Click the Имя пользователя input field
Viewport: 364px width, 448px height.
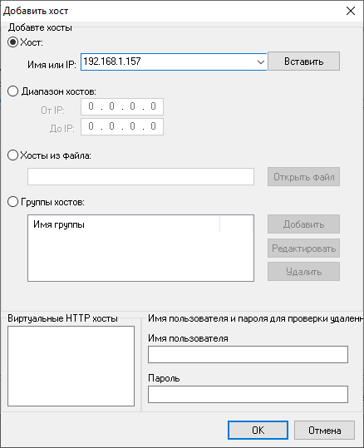pos(248,355)
